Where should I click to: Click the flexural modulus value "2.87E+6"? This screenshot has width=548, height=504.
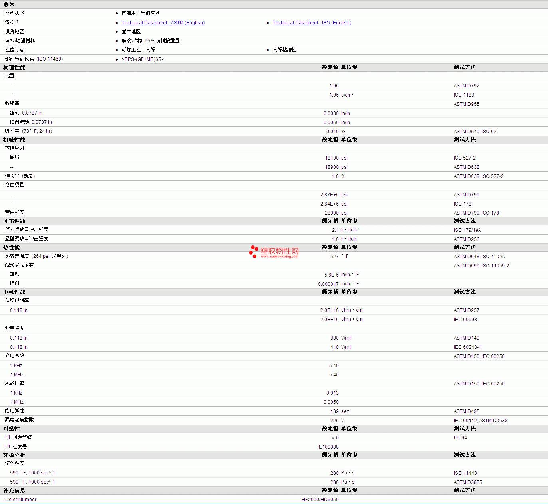point(329,195)
